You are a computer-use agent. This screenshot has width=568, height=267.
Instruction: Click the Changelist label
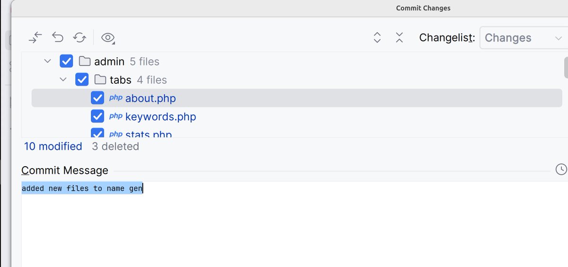tap(447, 38)
